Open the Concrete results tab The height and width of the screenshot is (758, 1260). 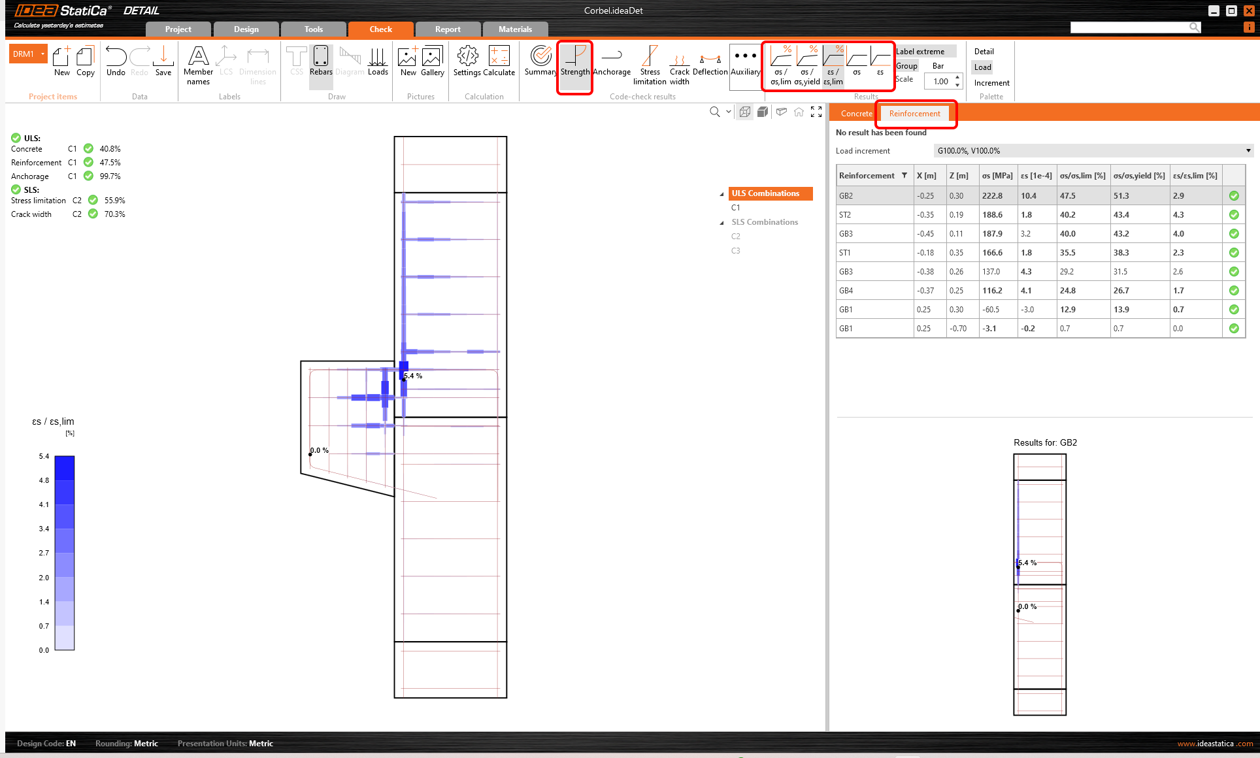tap(856, 114)
